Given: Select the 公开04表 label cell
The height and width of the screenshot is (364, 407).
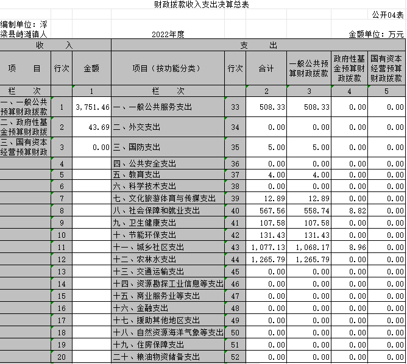Looking at the screenshot, I should [x=388, y=14].
